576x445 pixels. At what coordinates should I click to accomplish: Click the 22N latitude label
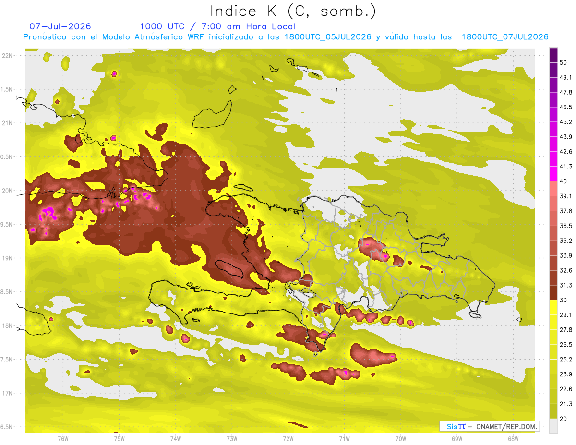tap(7, 56)
